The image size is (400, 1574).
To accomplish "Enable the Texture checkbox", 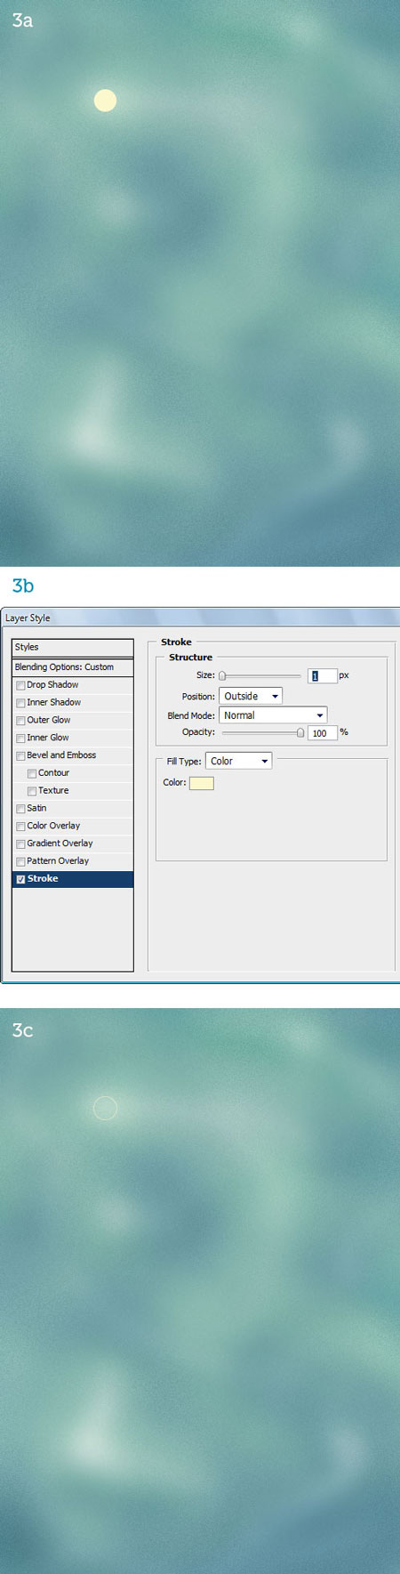I will pyautogui.click(x=32, y=792).
